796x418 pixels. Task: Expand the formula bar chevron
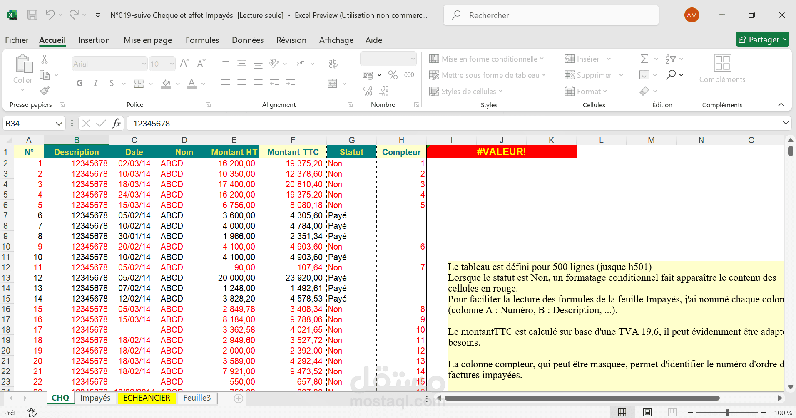coord(785,123)
